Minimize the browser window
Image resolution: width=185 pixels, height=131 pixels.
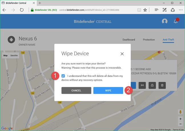[164, 3]
